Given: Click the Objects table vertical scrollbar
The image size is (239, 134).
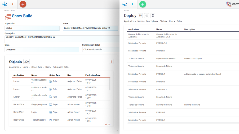Looking at the screenshot, I should point(110,84).
